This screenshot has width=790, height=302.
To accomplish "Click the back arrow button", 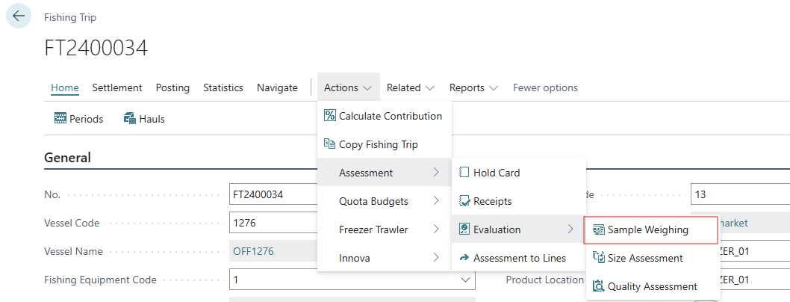I will [x=19, y=16].
